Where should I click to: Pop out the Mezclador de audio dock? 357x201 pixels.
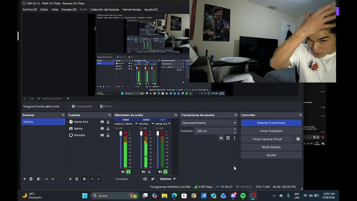(176, 115)
